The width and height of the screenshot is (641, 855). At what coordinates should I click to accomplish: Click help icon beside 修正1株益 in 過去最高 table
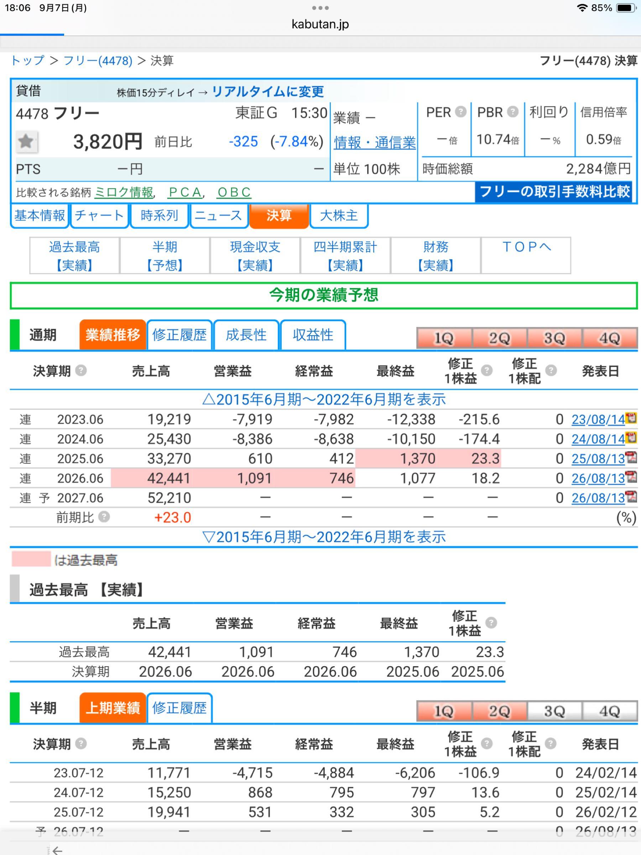pyautogui.click(x=491, y=622)
